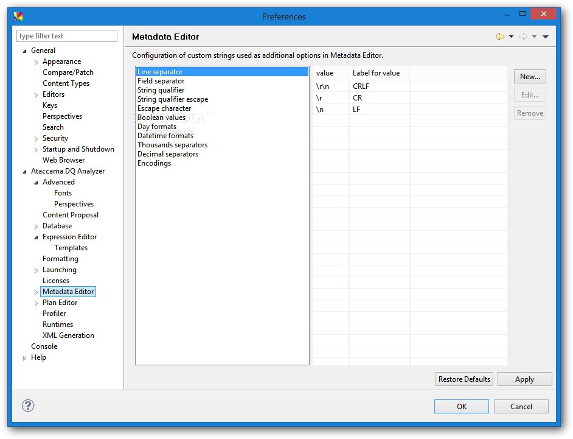The image size is (573, 439).
Task: Click the forward navigation arrow icon
Action: 523,37
